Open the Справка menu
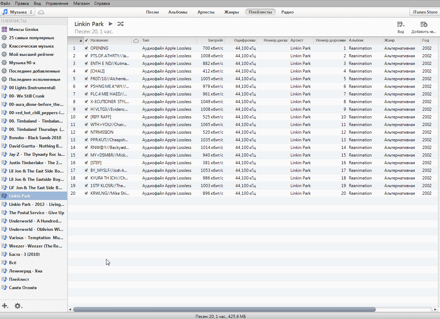Image resolution: width=440 pixels, height=319 pixels. [x=102, y=3]
